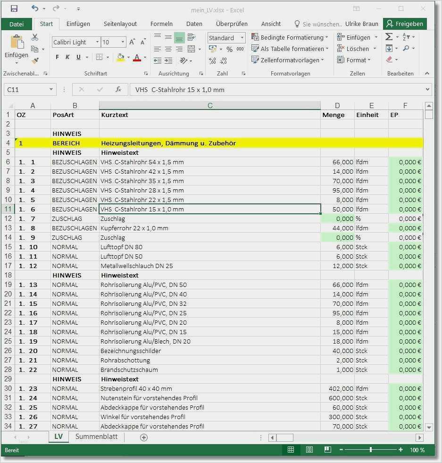Image resolution: width=442 pixels, height=463 pixels.
Task: Open the Name Box dropdown for C11
Action: 51,90
